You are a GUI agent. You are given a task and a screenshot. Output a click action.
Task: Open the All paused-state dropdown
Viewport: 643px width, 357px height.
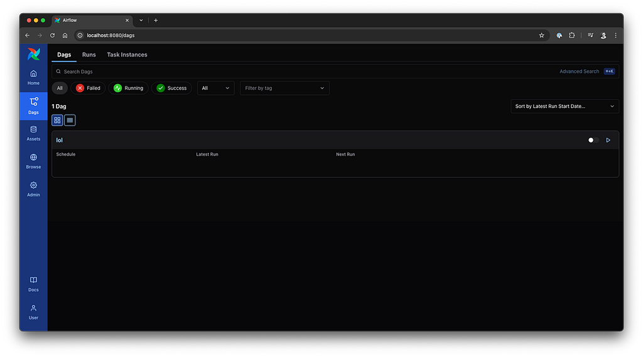click(x=216, y=88)
